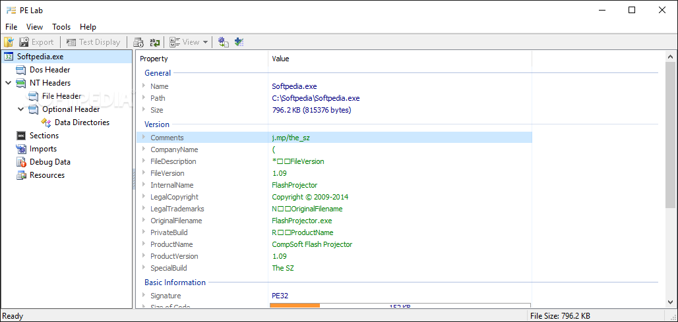This screenshot has height=322, width=678.
Task: Select the PrivateBuild property label
Action: [169, 232]
